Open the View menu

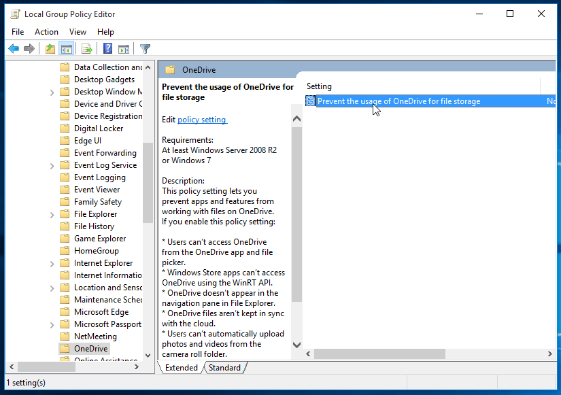(x=78, y=31)
